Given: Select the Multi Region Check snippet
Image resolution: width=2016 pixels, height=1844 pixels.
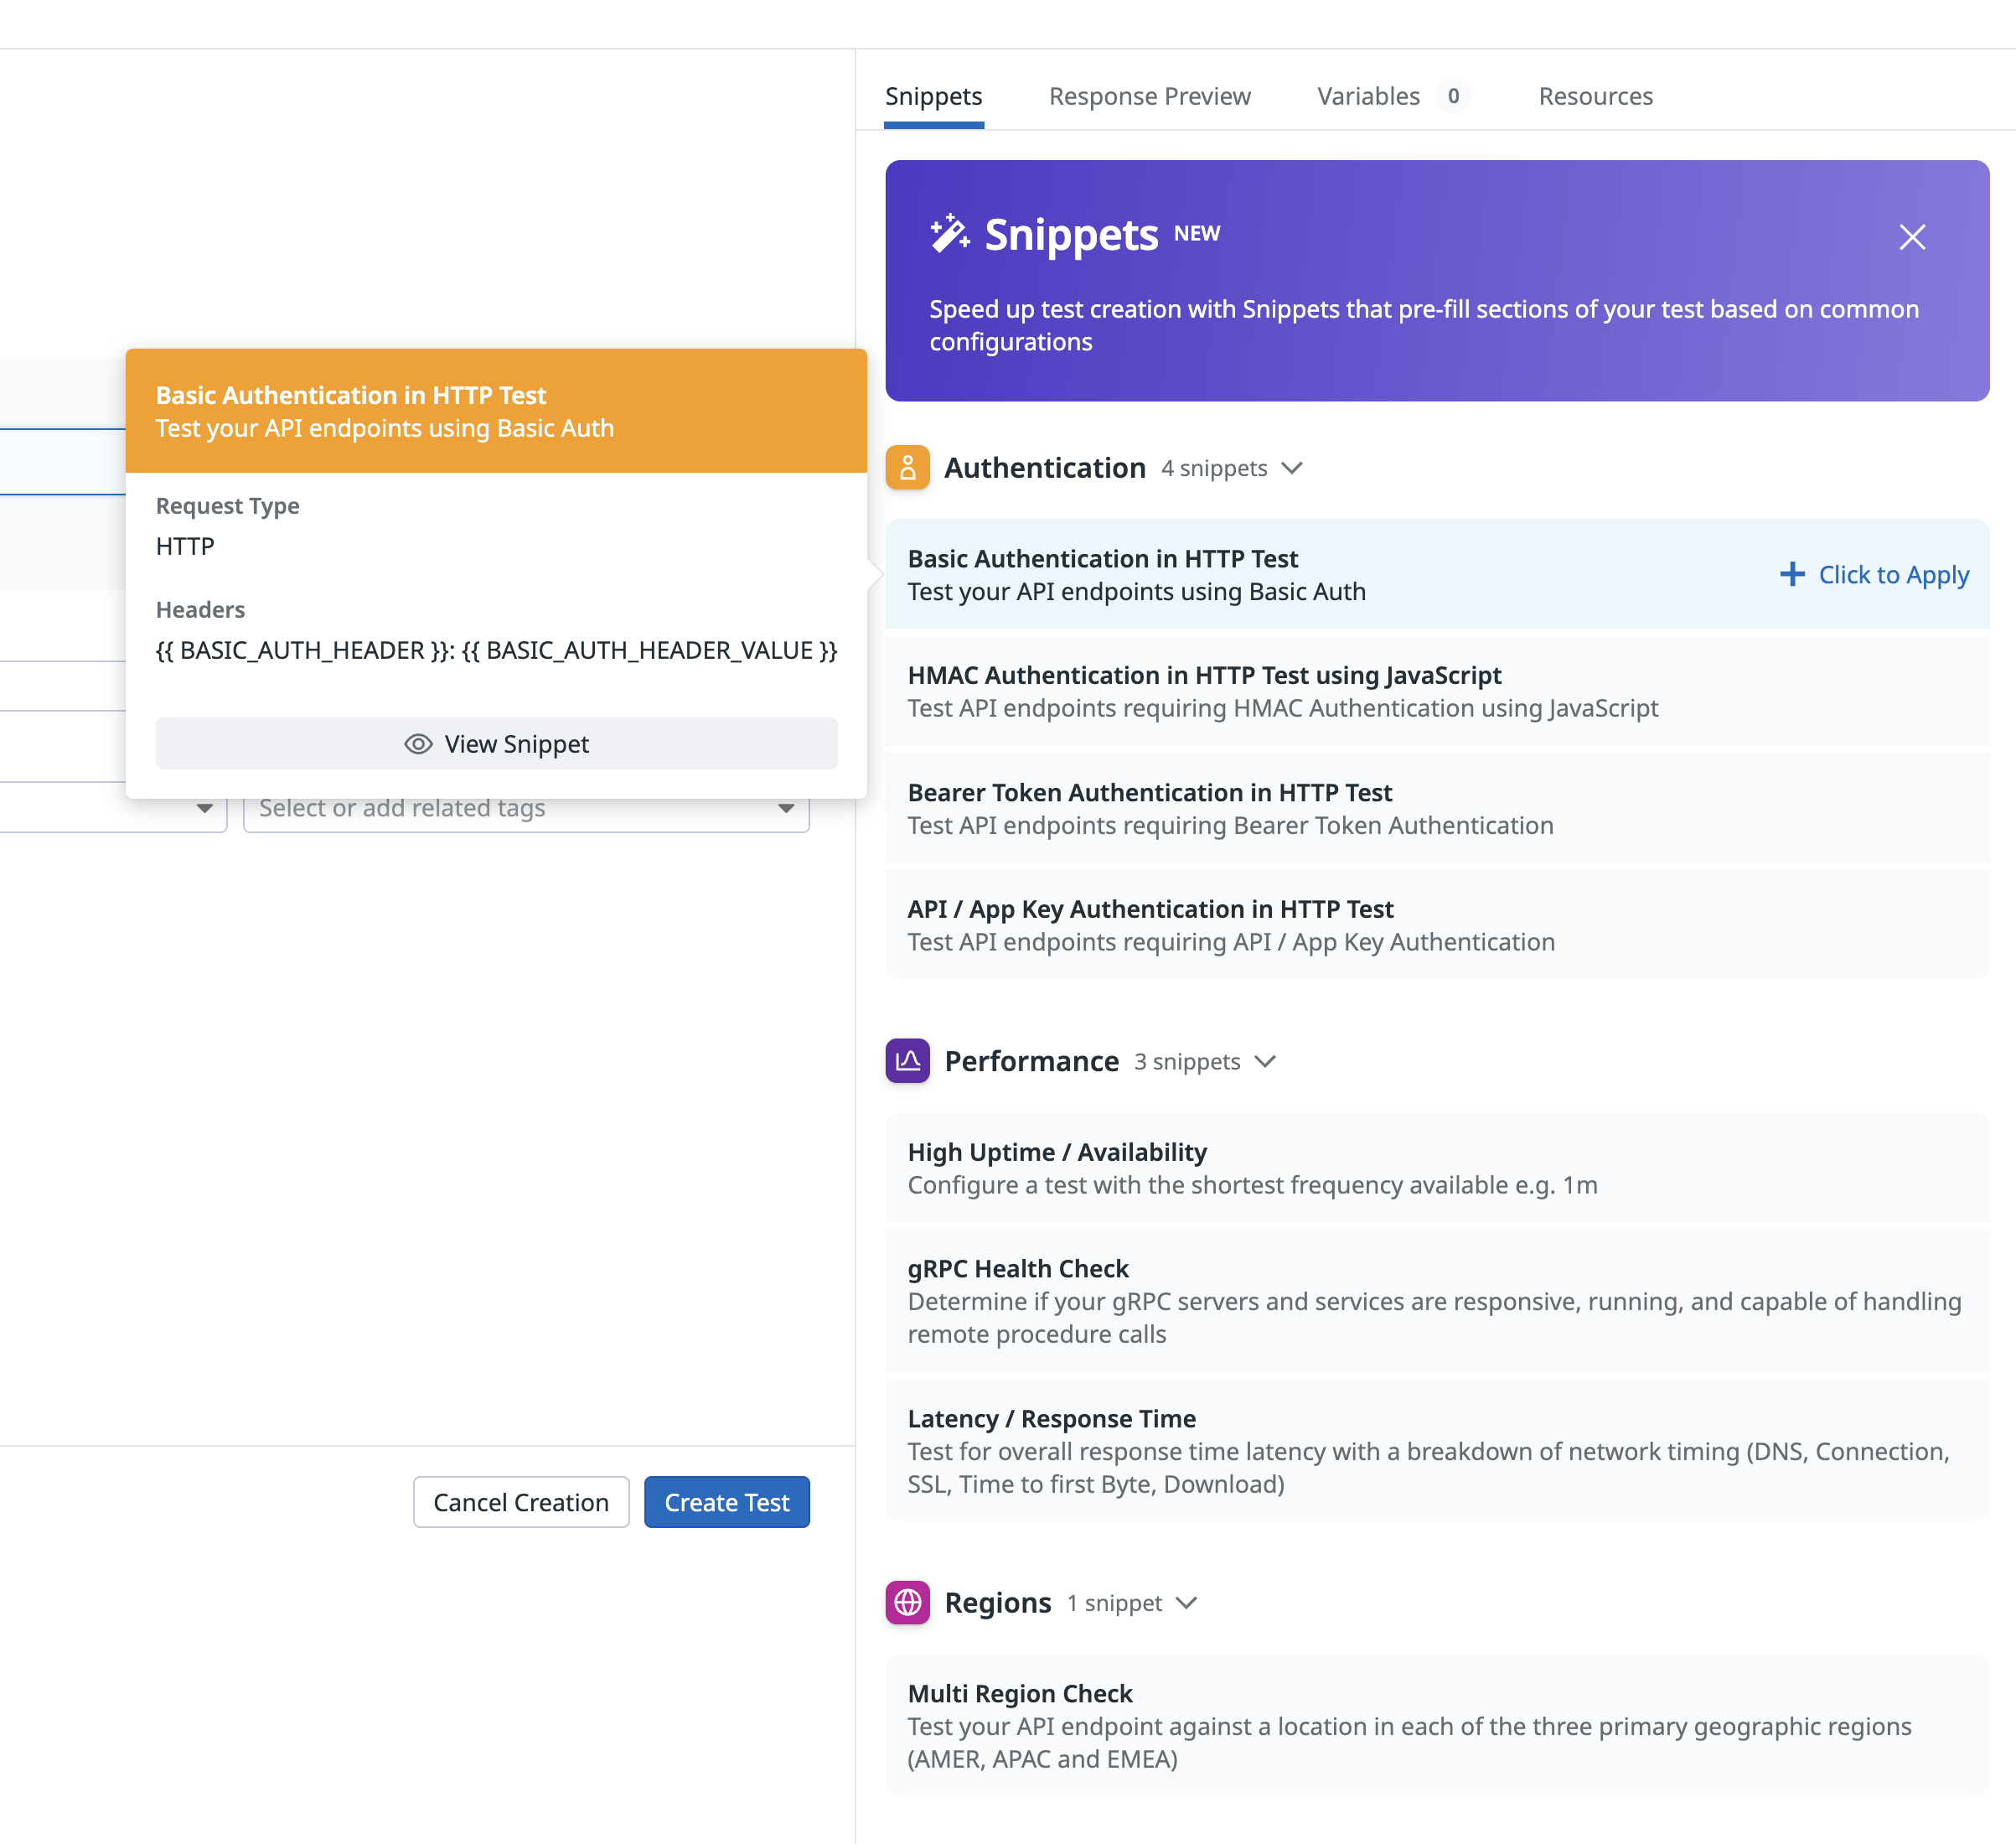Looking at the screenshot, I should tap(1437, 1726).
